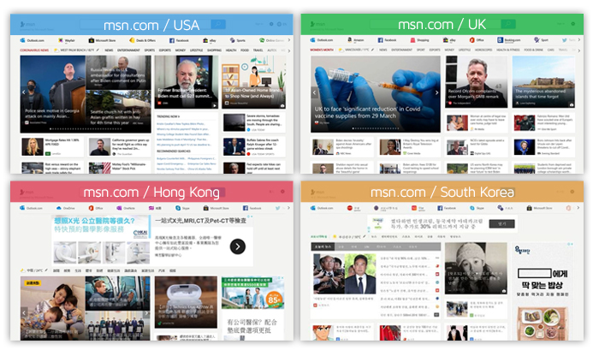Expand more shortcuts arrow on UK page
Screen dimensions: 593x350
578,39
